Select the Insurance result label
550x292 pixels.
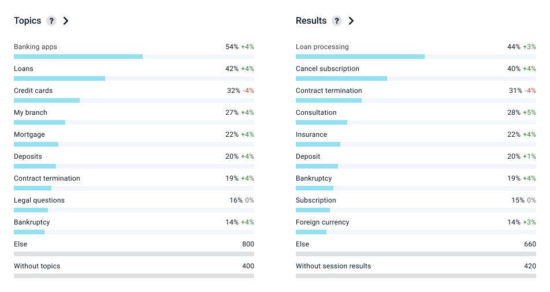point(311,134)
